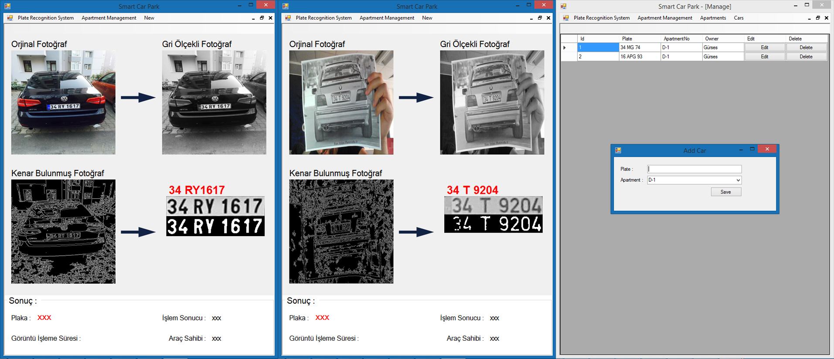Click Edit button for plate 16 APG 93

point(765,57)
